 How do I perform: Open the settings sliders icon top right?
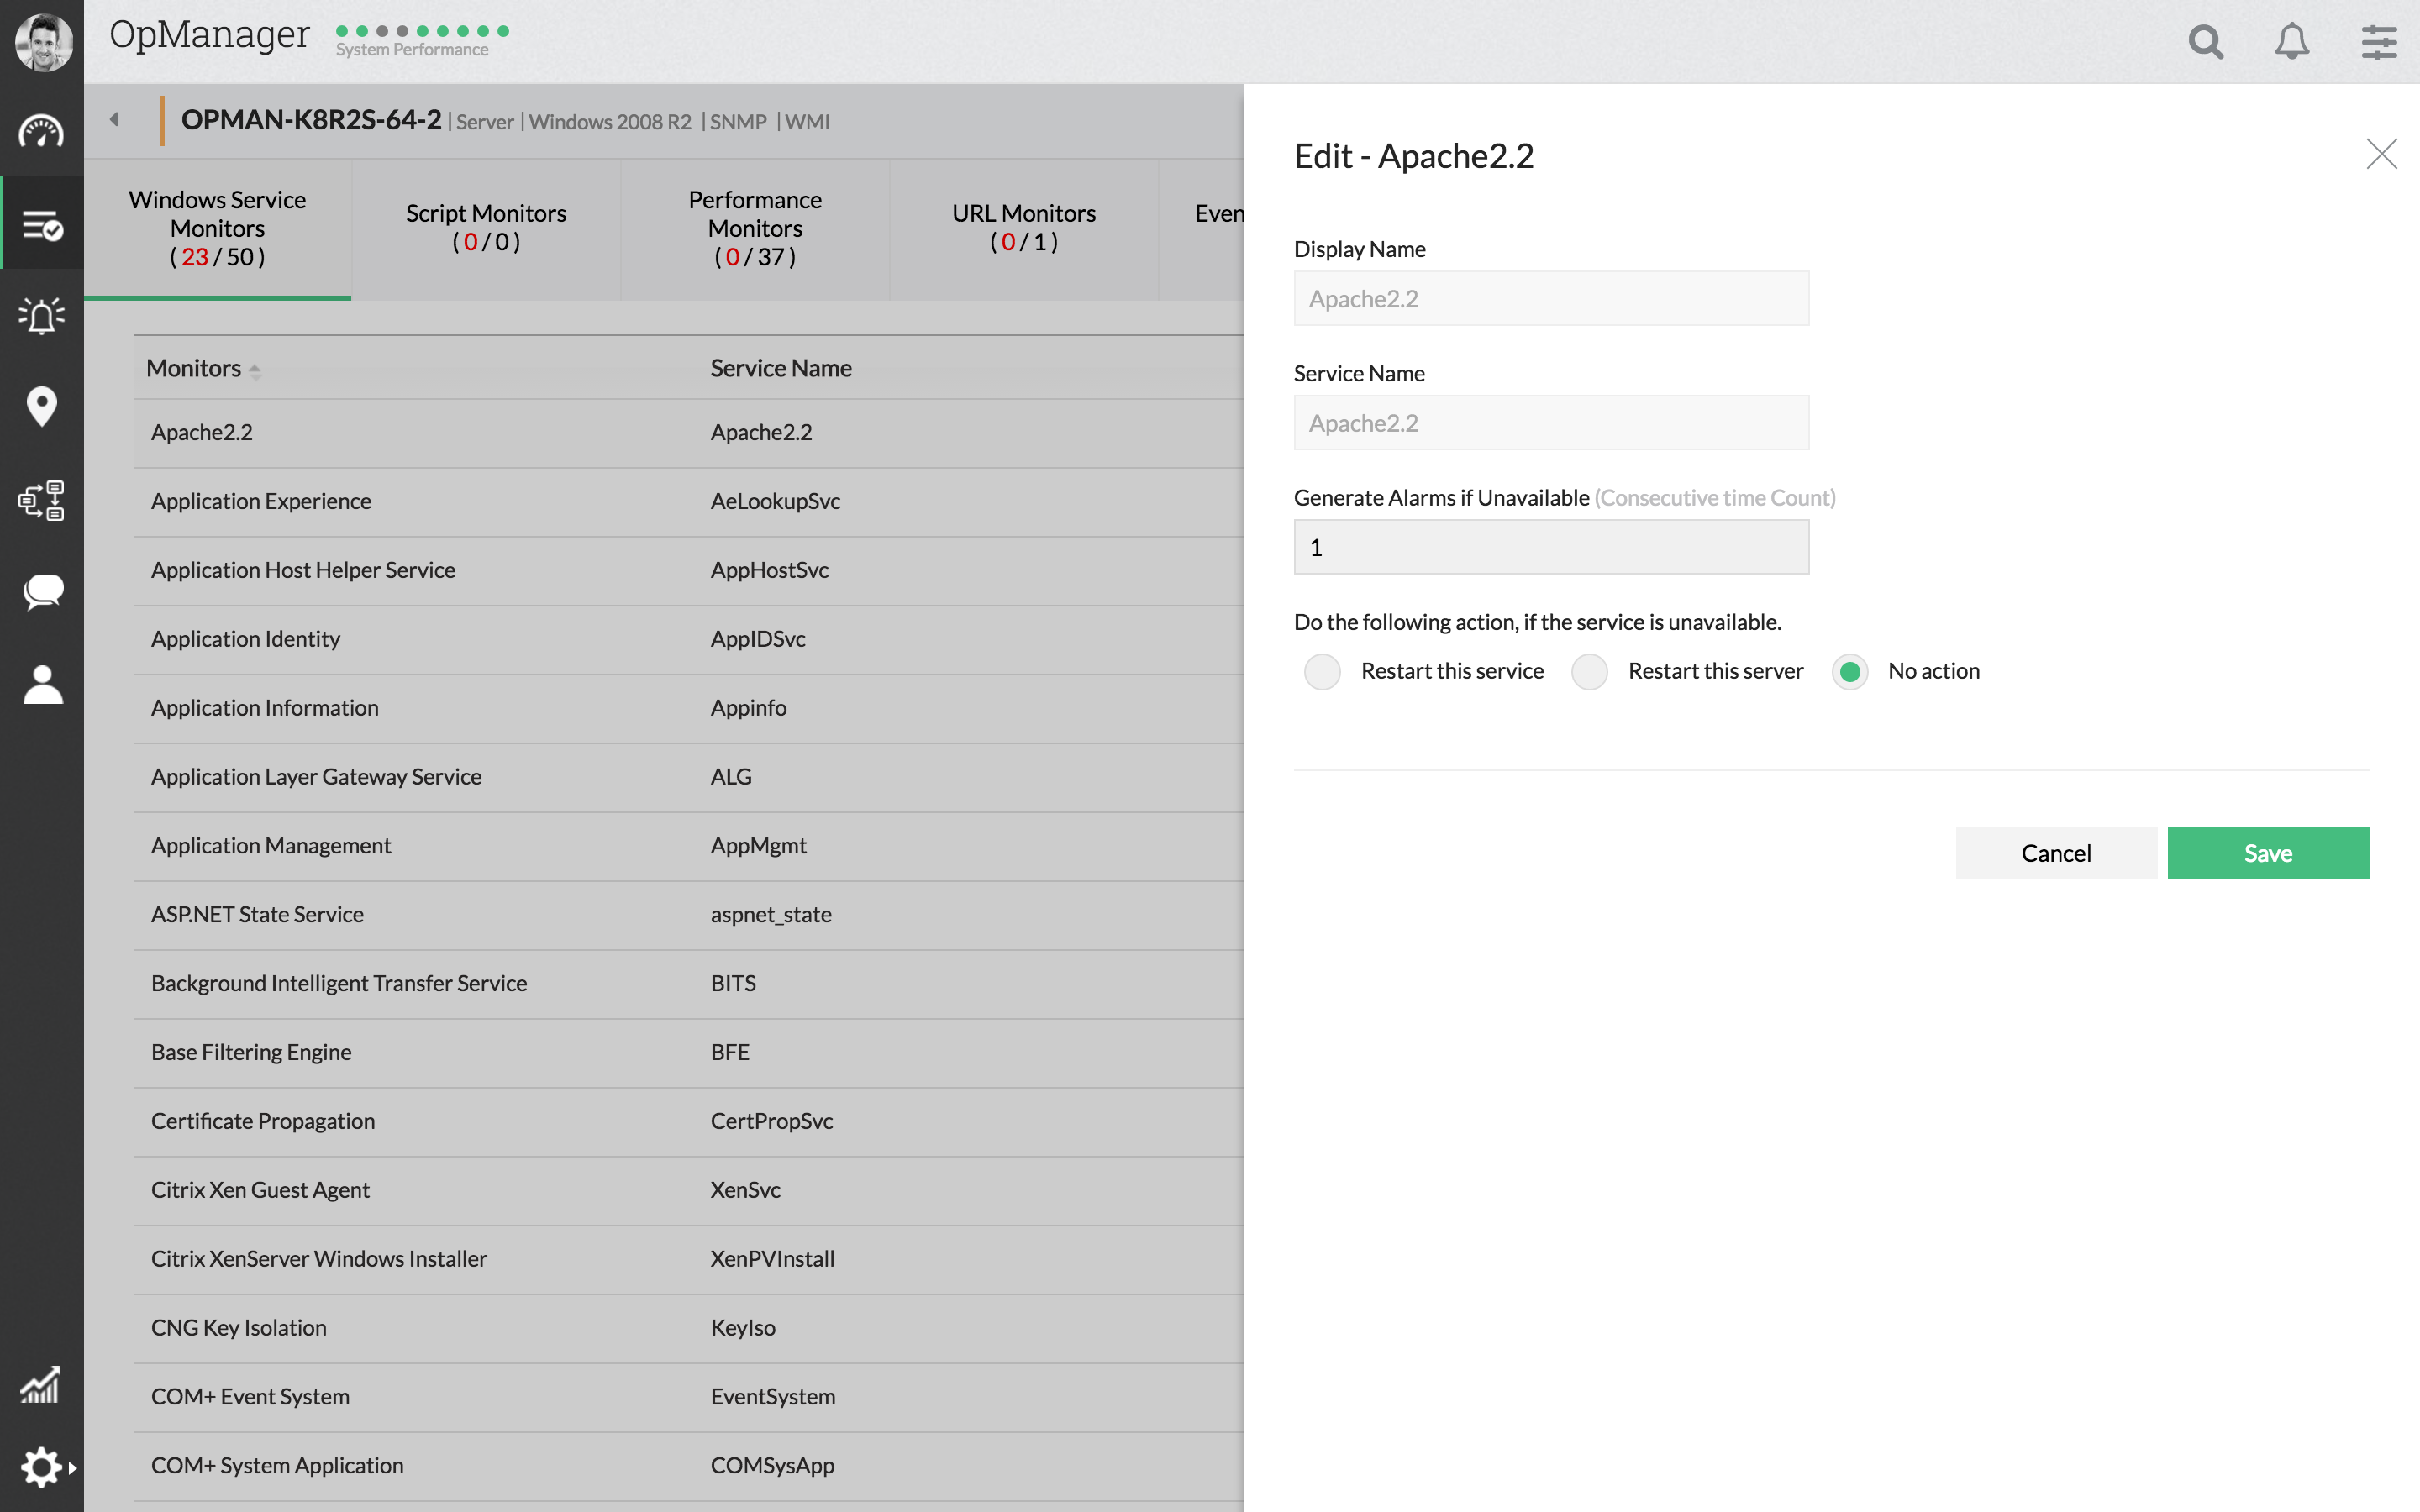[2378, 41]
